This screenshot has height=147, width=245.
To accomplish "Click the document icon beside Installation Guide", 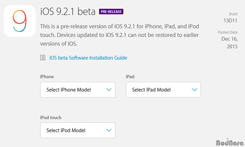I will 42,58.
